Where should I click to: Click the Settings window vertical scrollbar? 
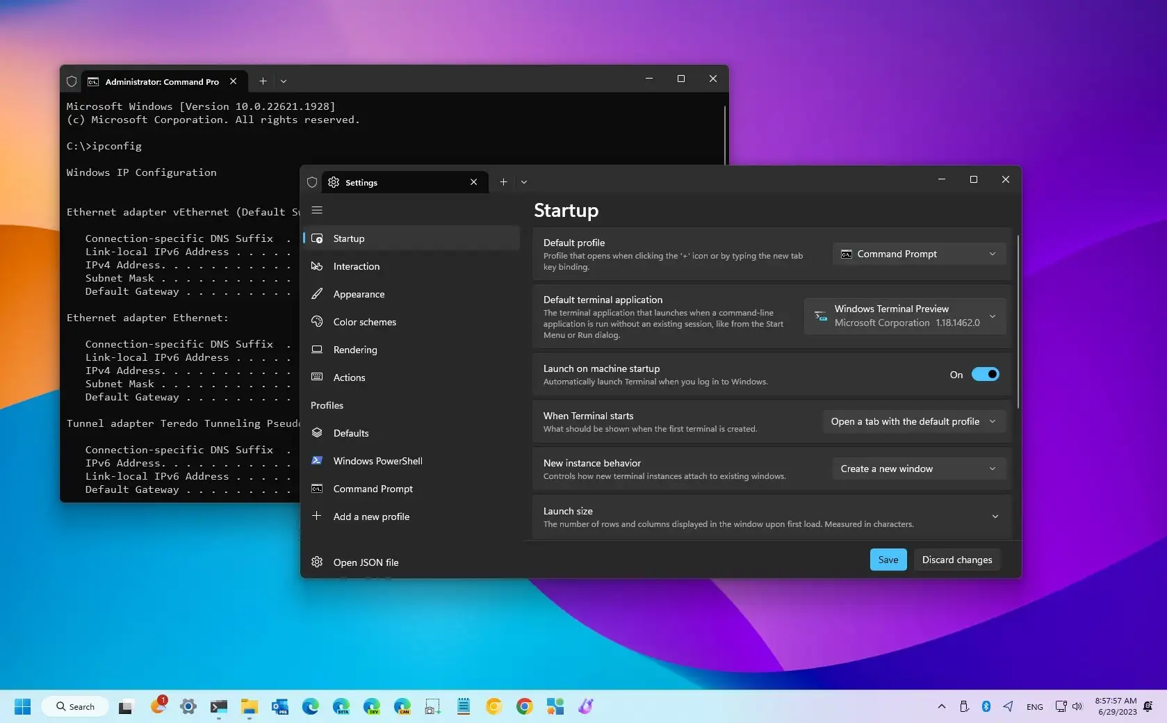[x=1018, y=321]
